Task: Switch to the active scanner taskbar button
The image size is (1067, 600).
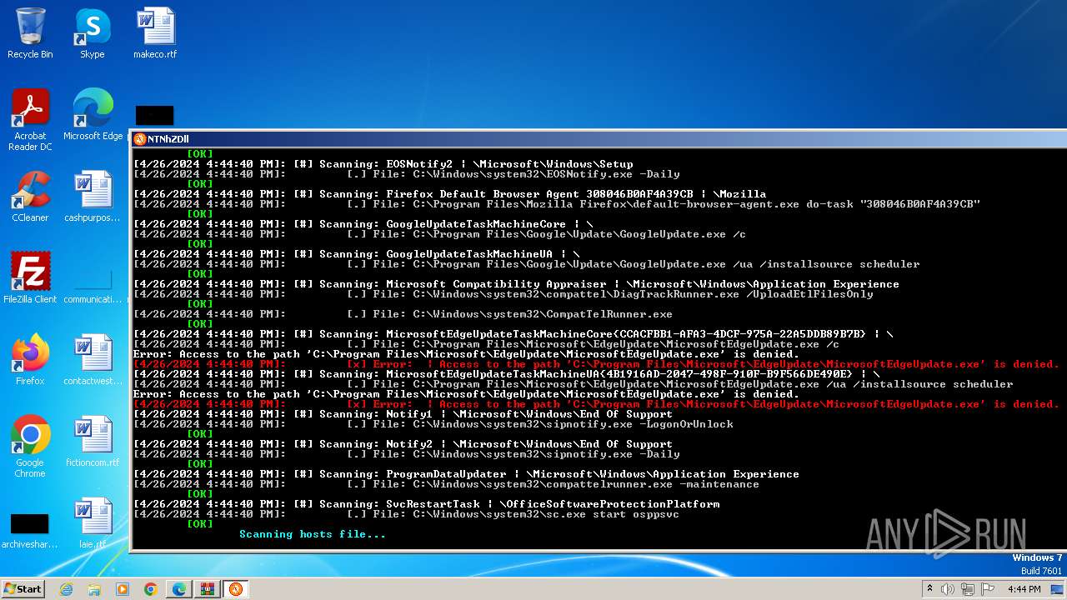Action: (236, 589)
